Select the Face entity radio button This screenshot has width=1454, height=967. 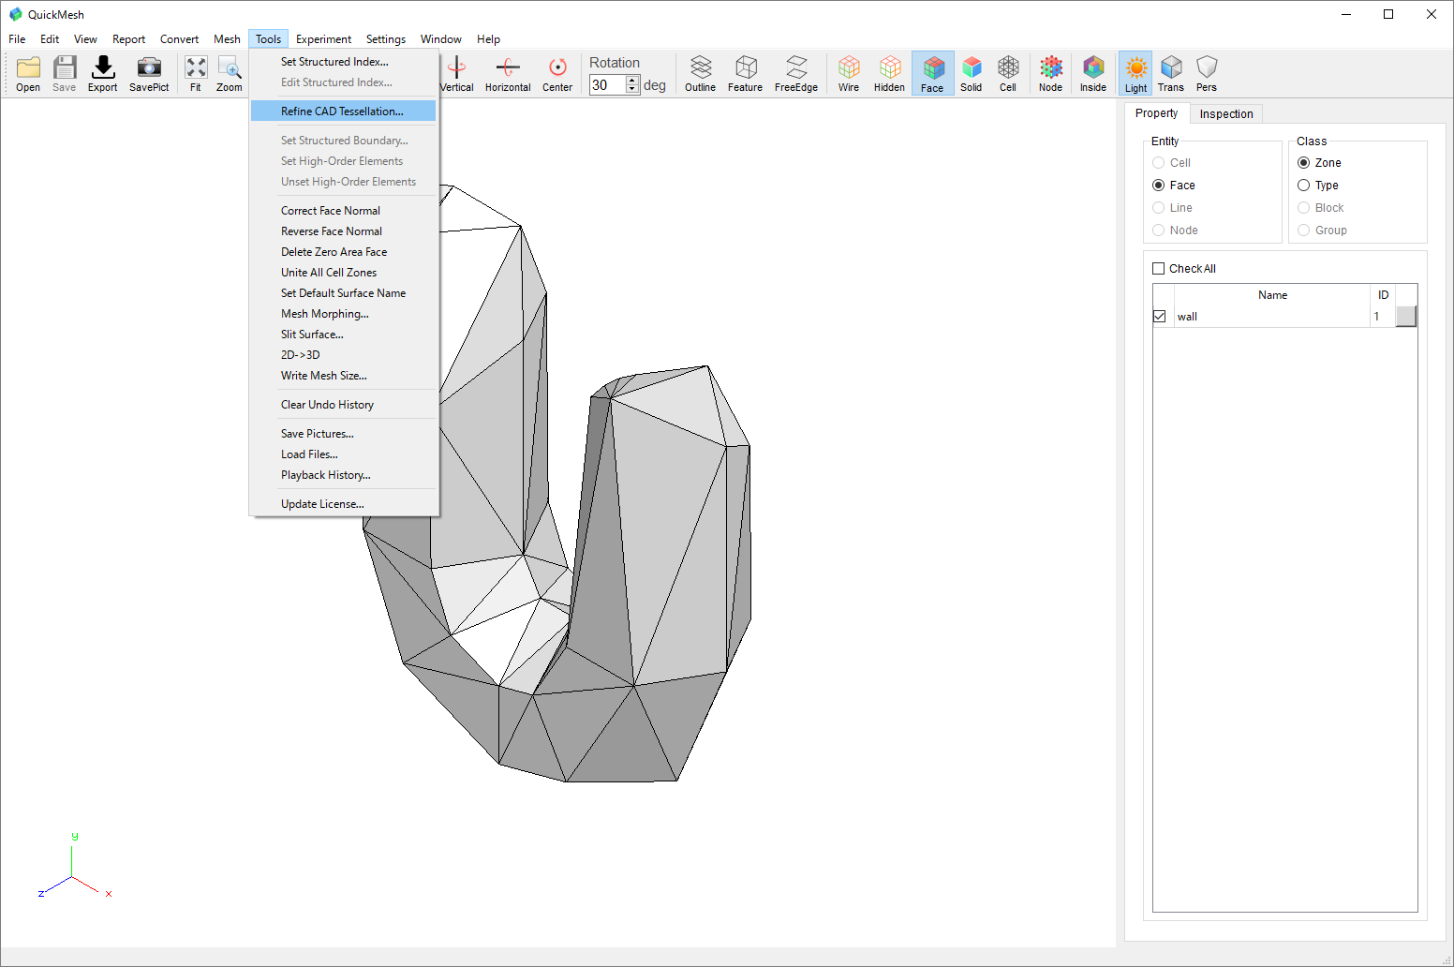[x=1159, y=186]
